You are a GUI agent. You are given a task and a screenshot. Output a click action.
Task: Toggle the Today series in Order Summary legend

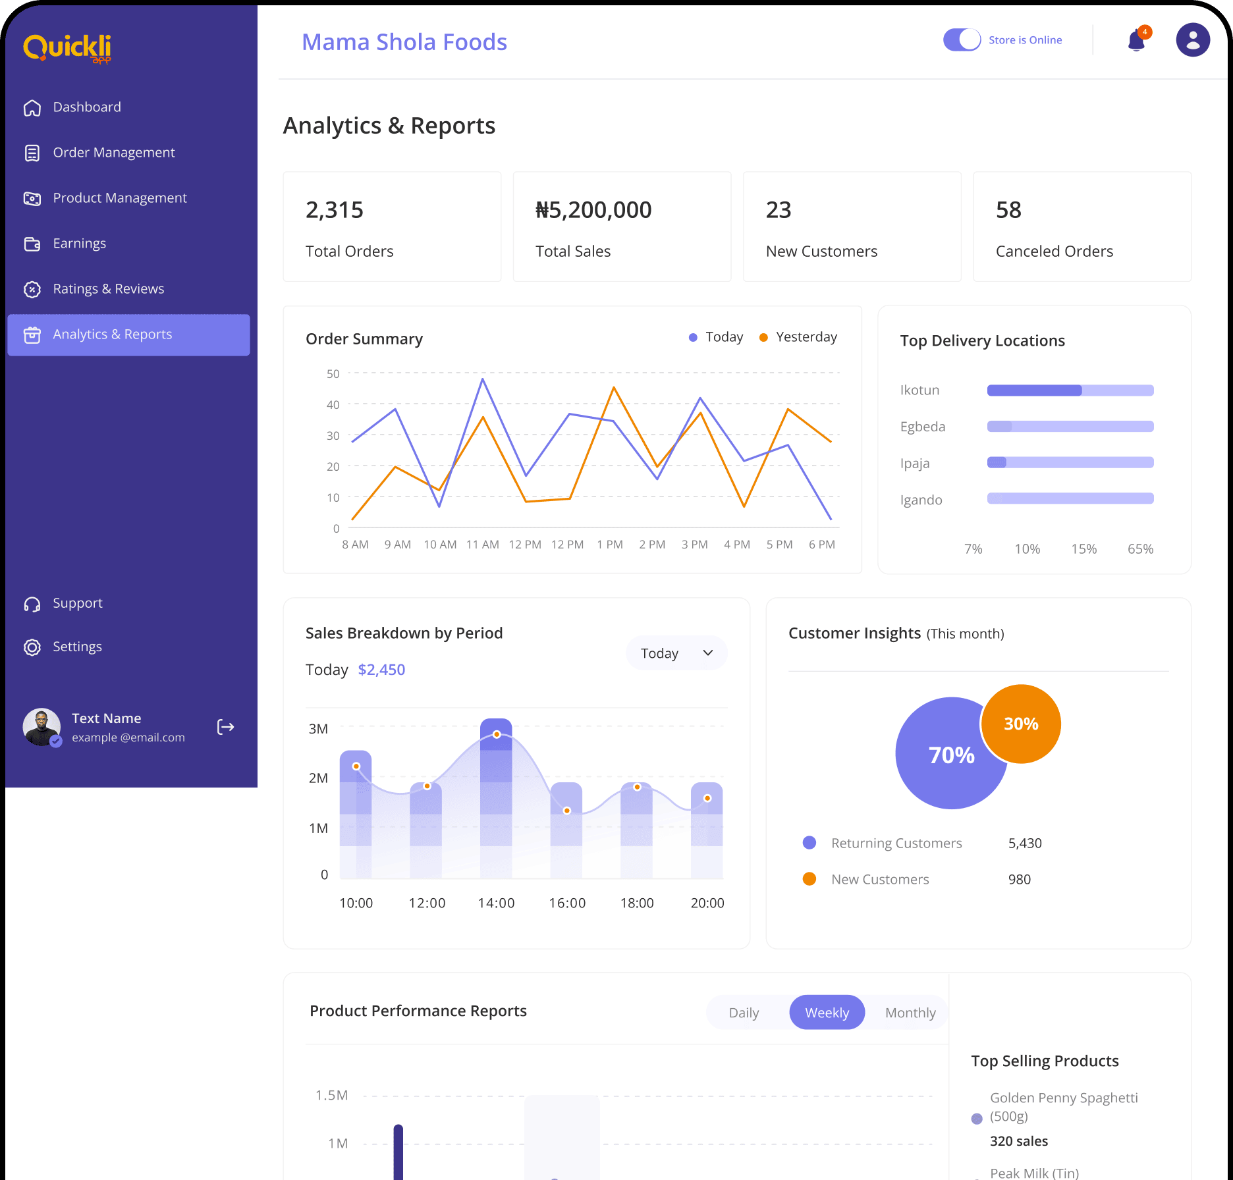[716, 337]
